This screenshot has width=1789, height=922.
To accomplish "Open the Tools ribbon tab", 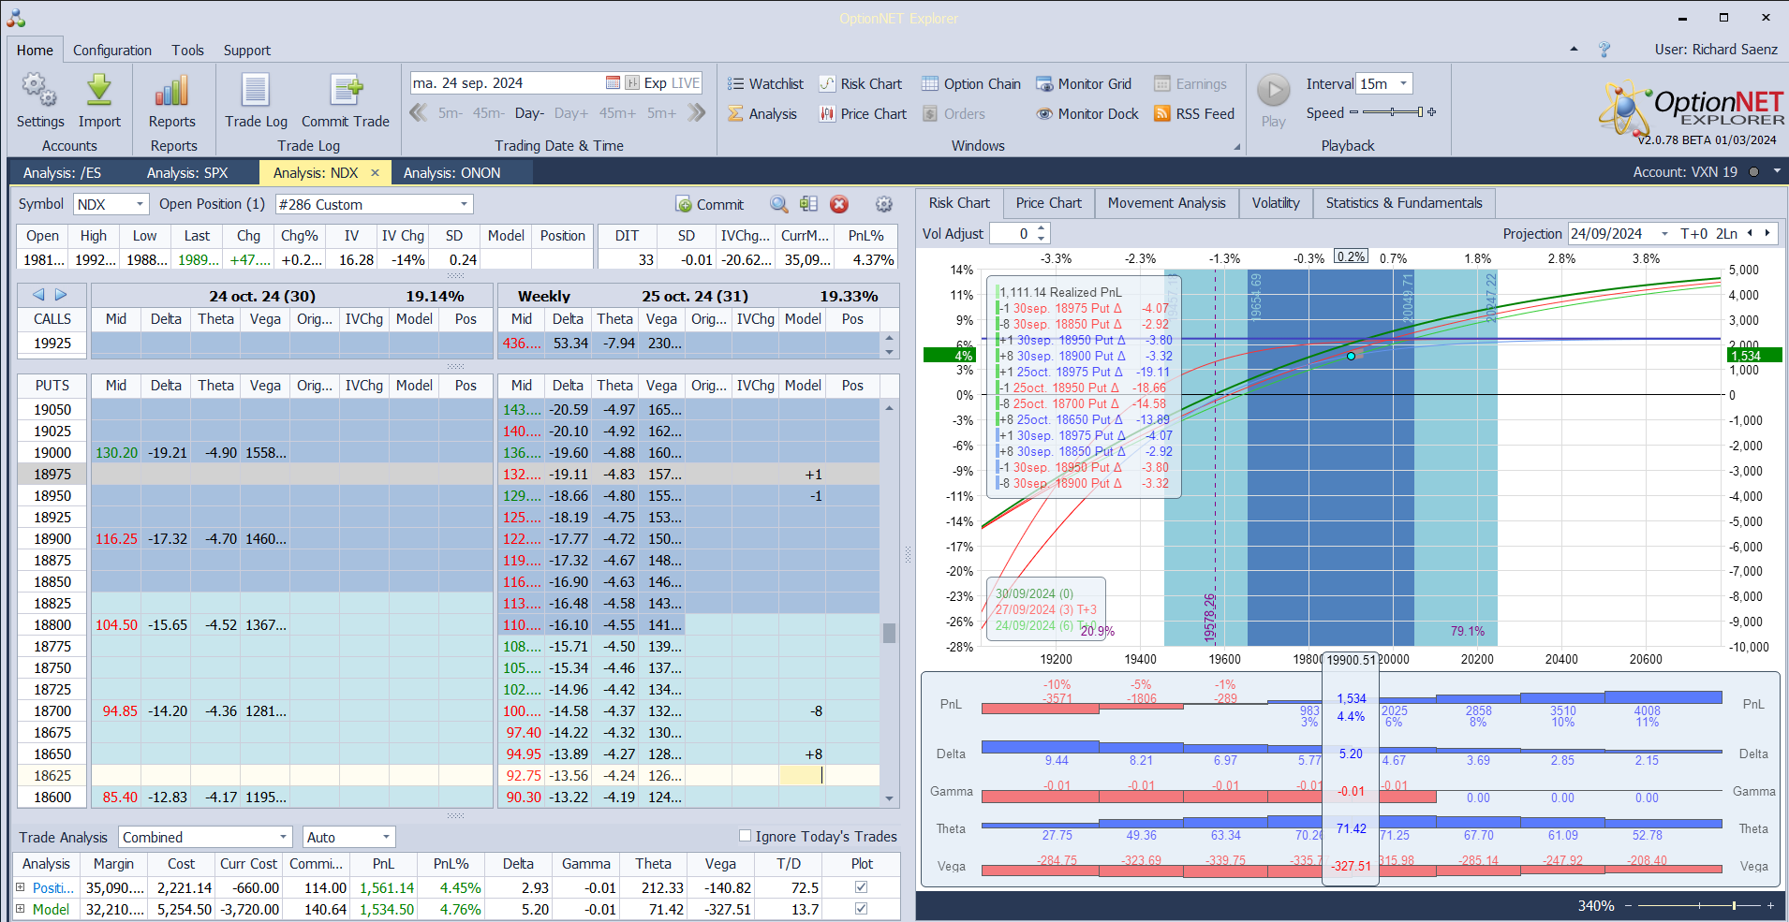I will pos(187,51).
